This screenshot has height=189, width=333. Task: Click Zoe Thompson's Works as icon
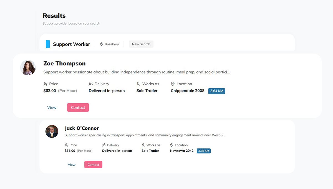[138, 84]
